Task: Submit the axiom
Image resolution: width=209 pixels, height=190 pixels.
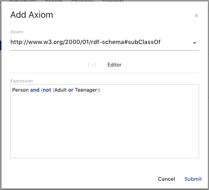Action: tap(193, 179)
